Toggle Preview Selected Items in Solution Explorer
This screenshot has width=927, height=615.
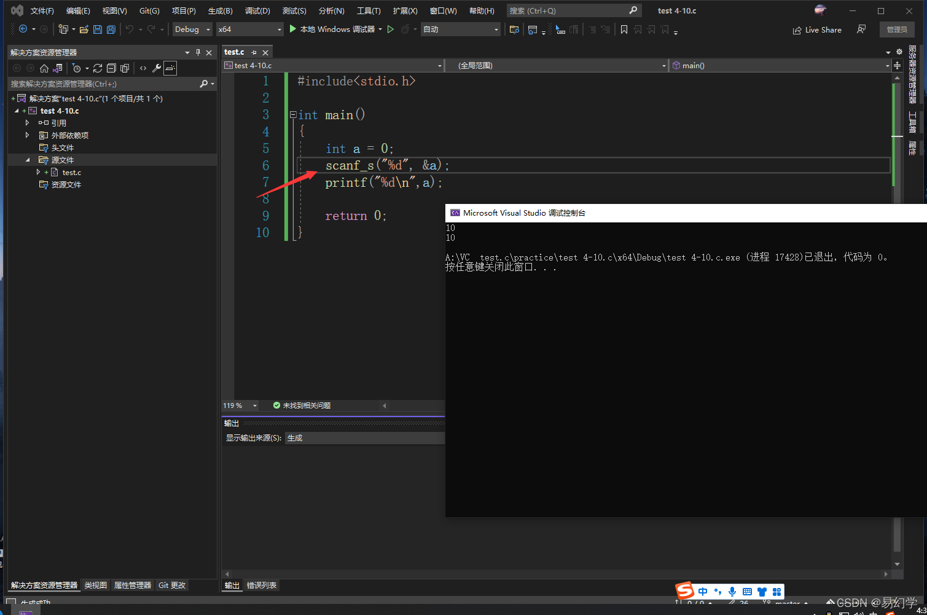(x=170, y=68)
